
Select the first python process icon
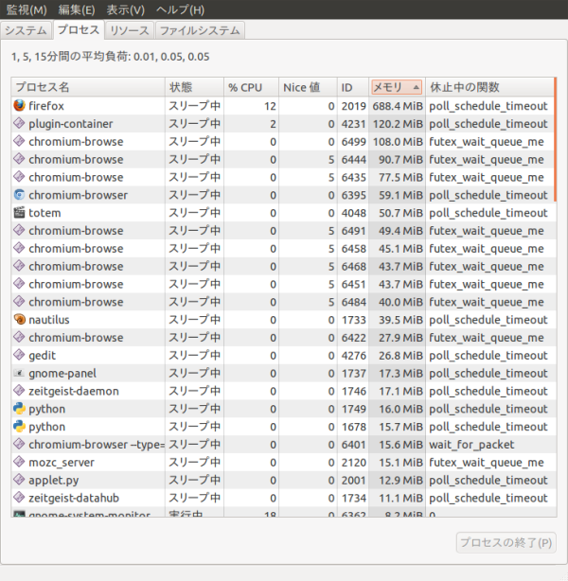[x=19, y=409]
